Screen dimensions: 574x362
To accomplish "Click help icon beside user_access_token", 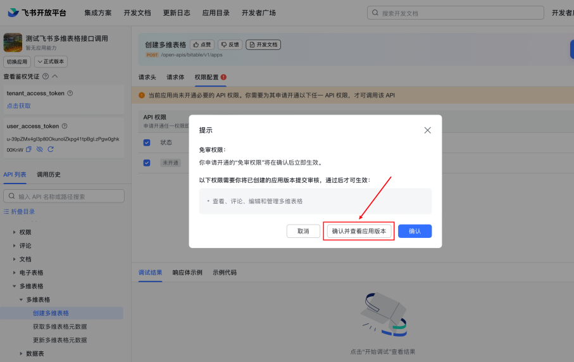I will click(x=65, y=127).
